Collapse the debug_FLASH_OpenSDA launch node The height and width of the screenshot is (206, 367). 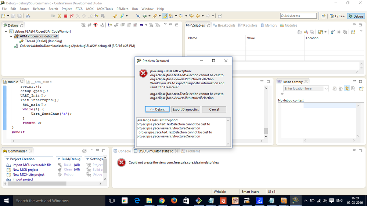click(6, 31)
